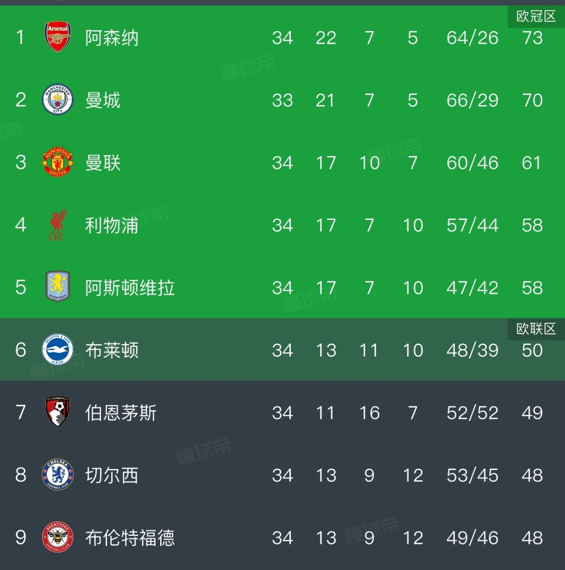Click the 欧冠区 zone label
Viewport: 565px width, 570px height.
pos(536,17)
